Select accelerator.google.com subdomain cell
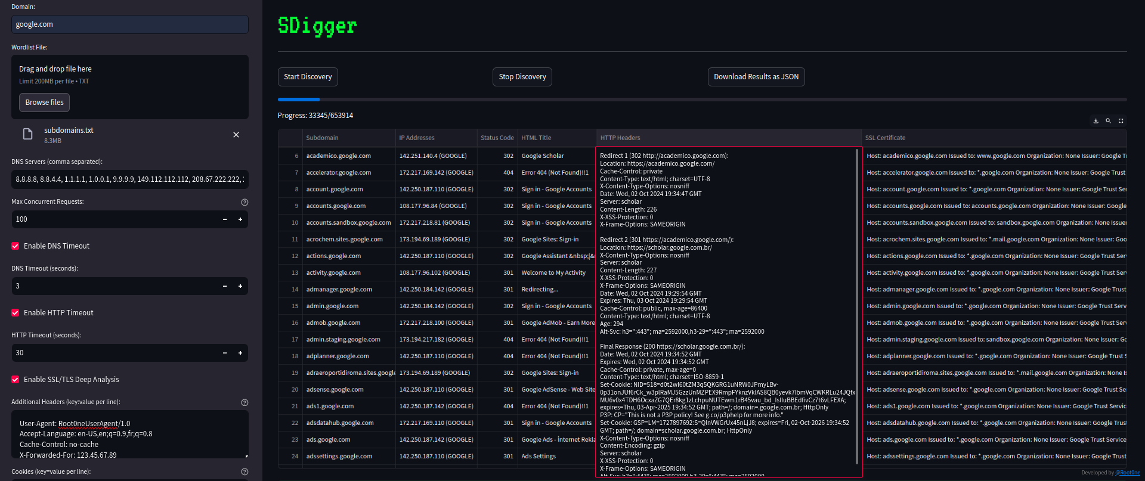This screenshot has width=1145, height=481. (x=349, y=172)
